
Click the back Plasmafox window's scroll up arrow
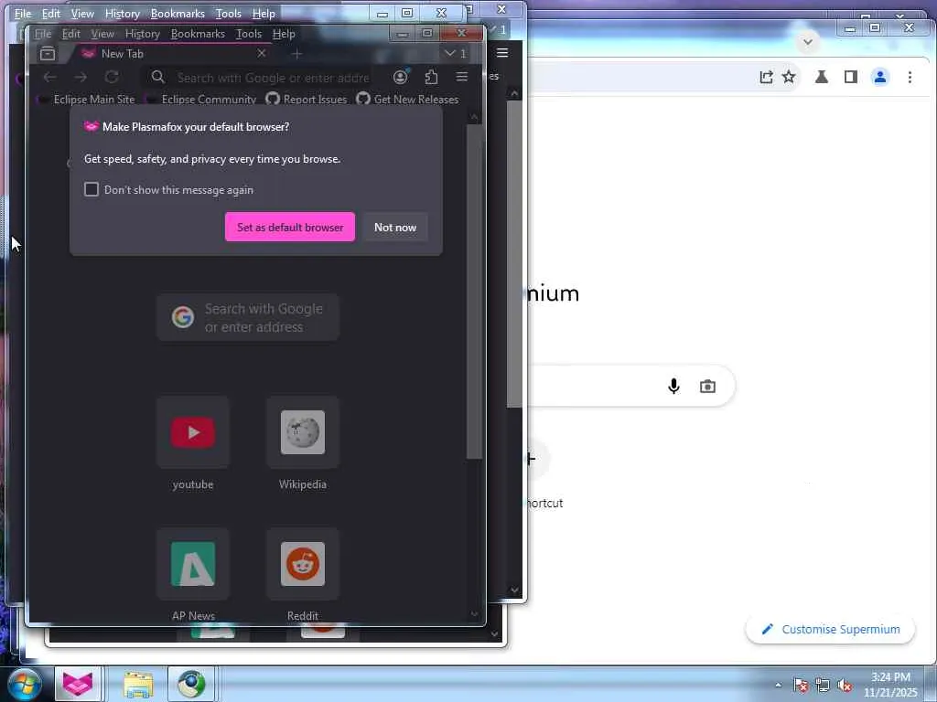[x=514, y=93]
